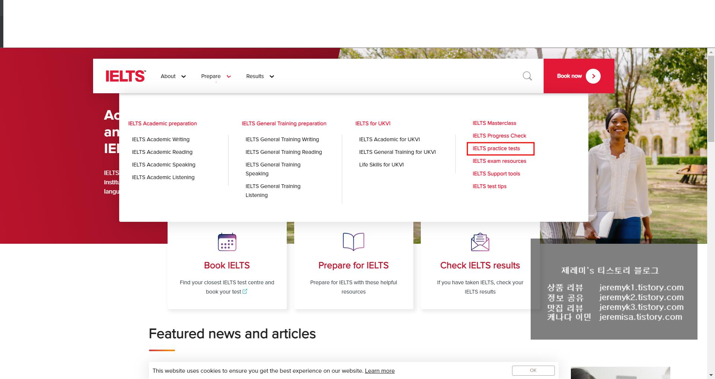Open IELTS Academic preparation heading
Screen dimensions: 715x379
[162, 123]
